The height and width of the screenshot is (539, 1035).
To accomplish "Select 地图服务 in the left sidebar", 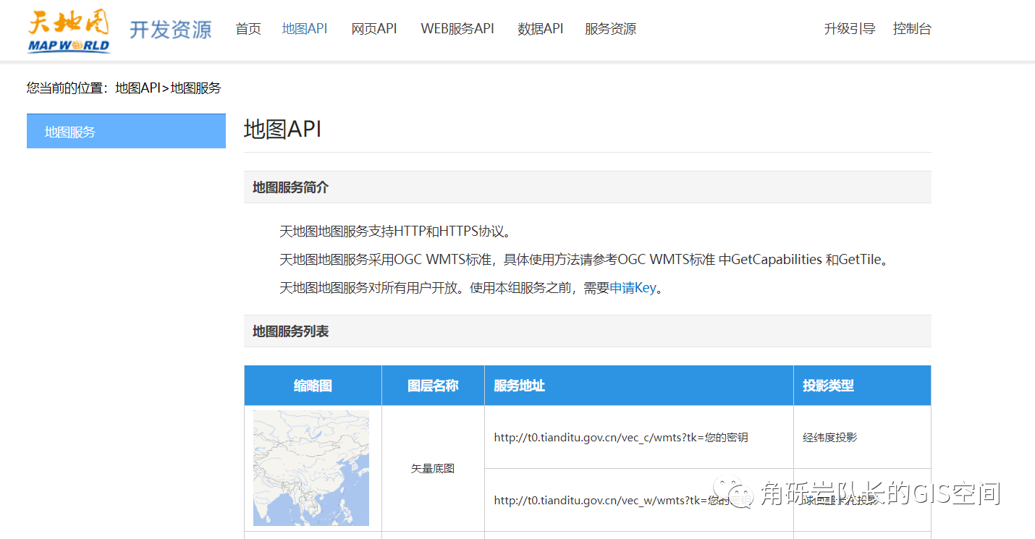I will (126, 131).
